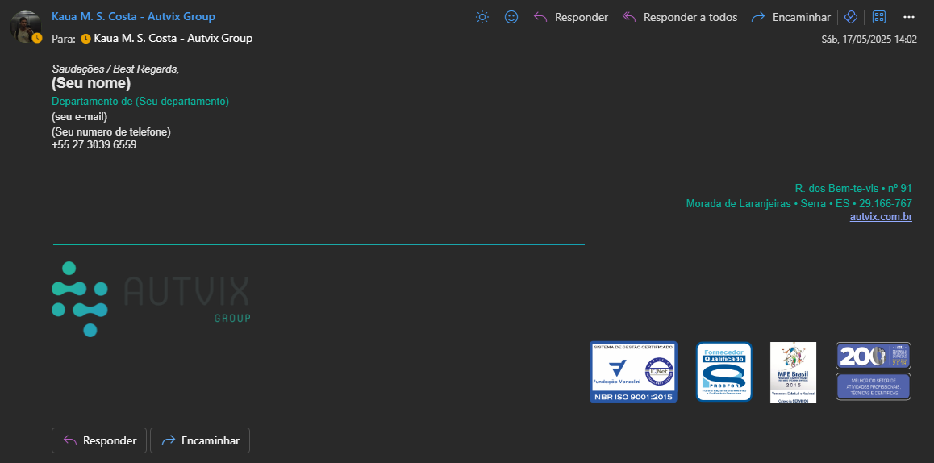Click the Saudações / Best Regards text

click(115, 69)
